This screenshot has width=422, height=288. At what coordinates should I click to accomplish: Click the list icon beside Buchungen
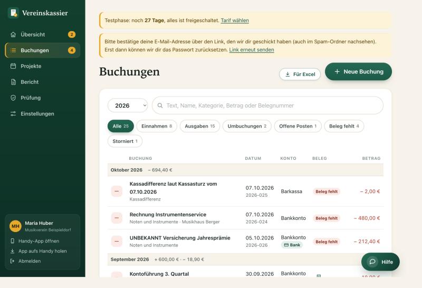tap(13, 50)
